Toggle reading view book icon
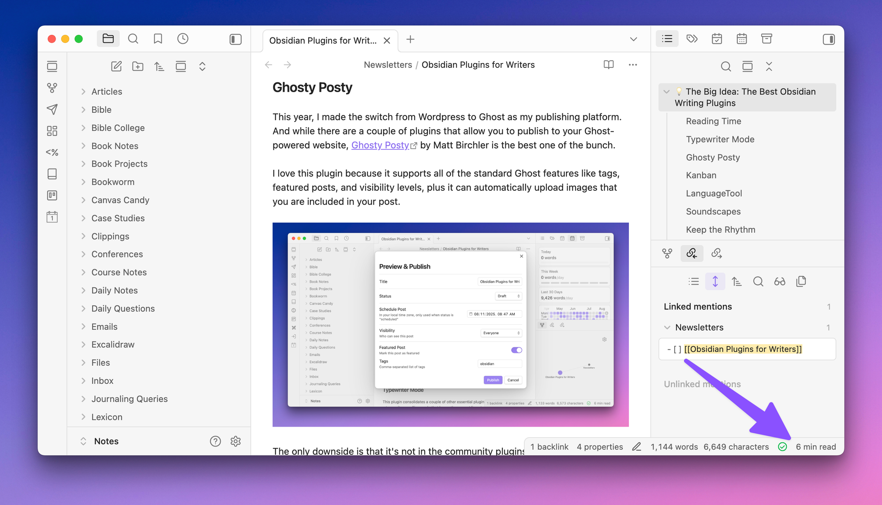The width and height of the screenshot is (882, 505). [609, 65]
